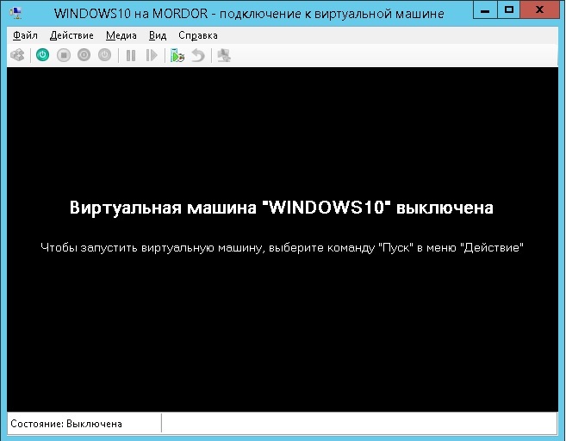Click the Revert arrow toolbar icon
Image resolution: width=566 pixels, height=441 pixels.
point(197,55)
